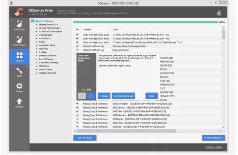Uncheck the ISDBTree row checkbox
Image resolution: width=238 pixels, height=155 pixels.
click(x=77, y=126)
